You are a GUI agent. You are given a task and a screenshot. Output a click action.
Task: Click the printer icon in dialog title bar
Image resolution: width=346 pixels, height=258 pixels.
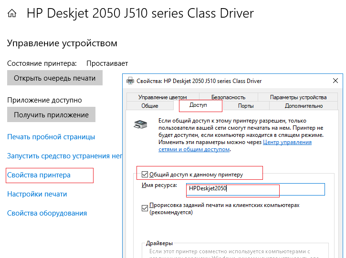130,81
